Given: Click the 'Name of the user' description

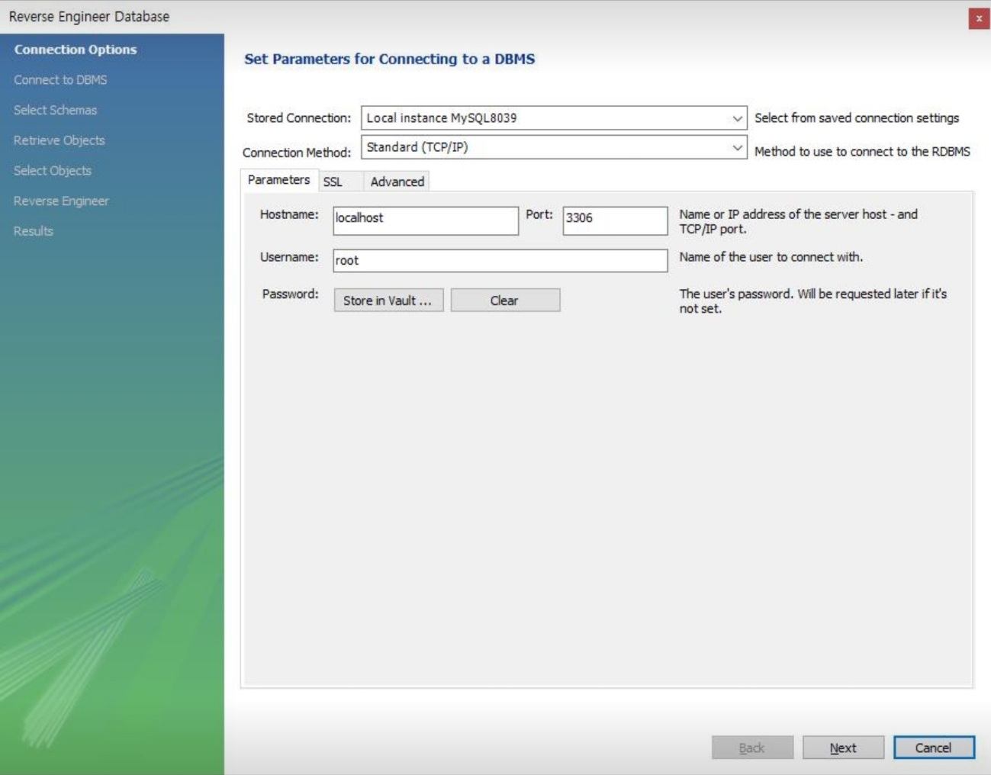Looking at the screenshot, I should point(771,257).
